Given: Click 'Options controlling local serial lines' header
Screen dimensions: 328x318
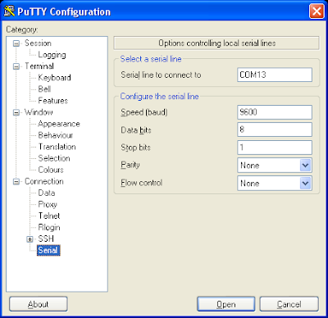Looking at the screenshot, I should [x=216, y=43].
